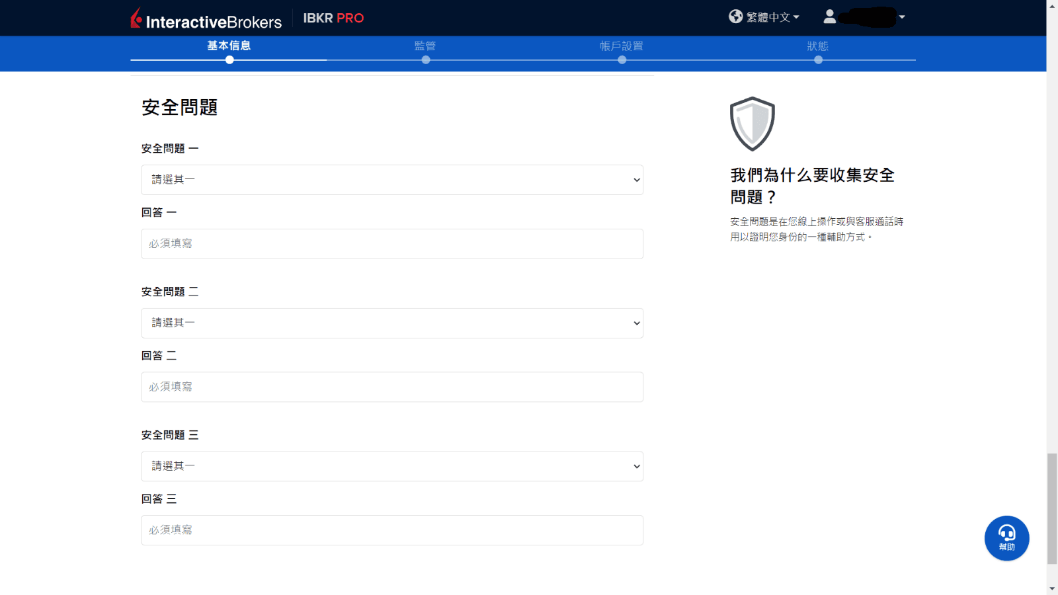Viewport: 1058px width, 595px height.
Task: Click the 狀態 progress step dot
Action: click(x=819, y=59)
